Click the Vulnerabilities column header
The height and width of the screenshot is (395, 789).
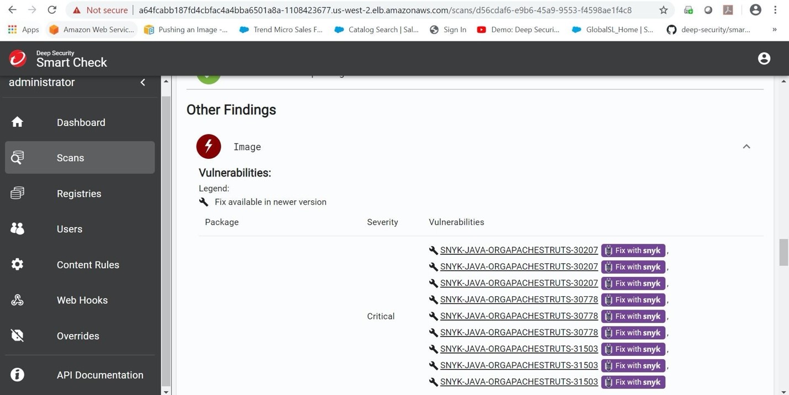point(456,222)
